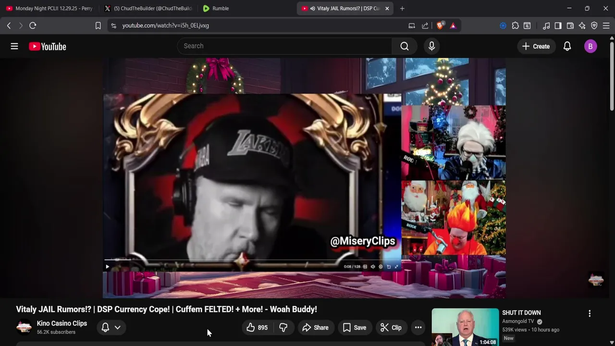Open the media control music note icon
The image size is (615, 346).
click(546, 25)
